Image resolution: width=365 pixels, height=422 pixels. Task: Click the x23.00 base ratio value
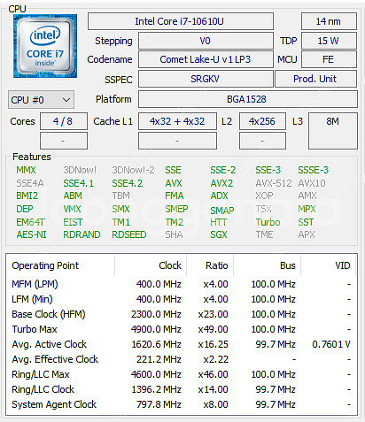[213, 314]
